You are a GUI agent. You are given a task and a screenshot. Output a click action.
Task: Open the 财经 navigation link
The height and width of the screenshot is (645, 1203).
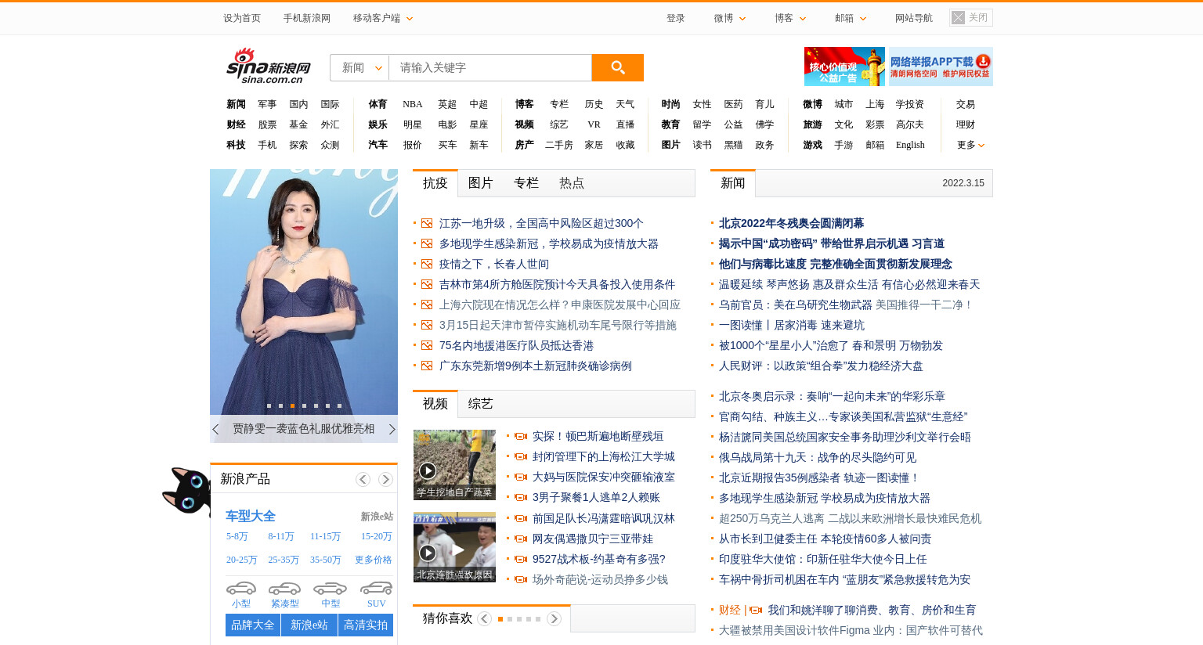(x=236, y=124)
